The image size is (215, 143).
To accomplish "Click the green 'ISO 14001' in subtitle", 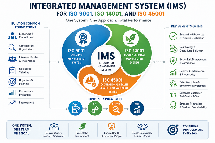I will pyautogui.click(x=108, y=14).
